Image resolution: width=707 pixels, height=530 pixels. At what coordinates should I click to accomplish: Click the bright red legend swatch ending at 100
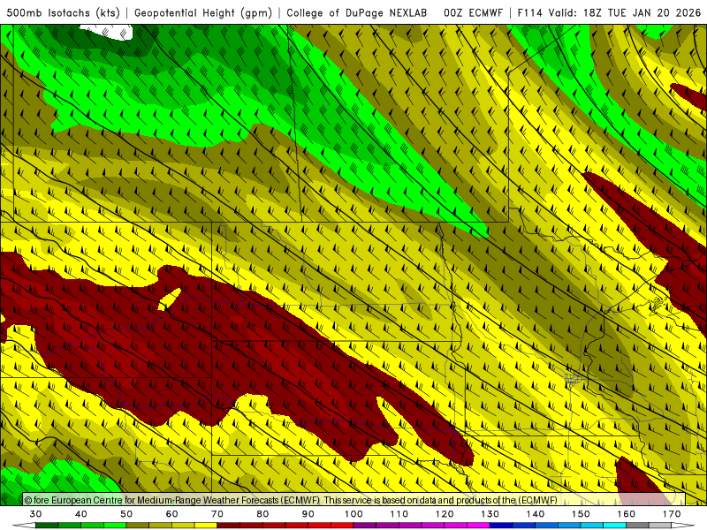pos(342,526)
